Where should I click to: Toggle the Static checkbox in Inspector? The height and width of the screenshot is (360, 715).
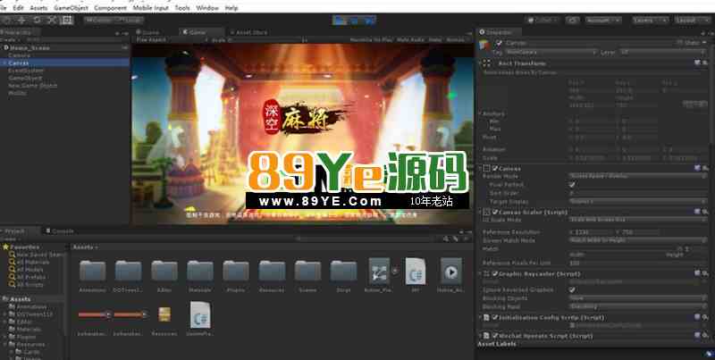point(680,43)
